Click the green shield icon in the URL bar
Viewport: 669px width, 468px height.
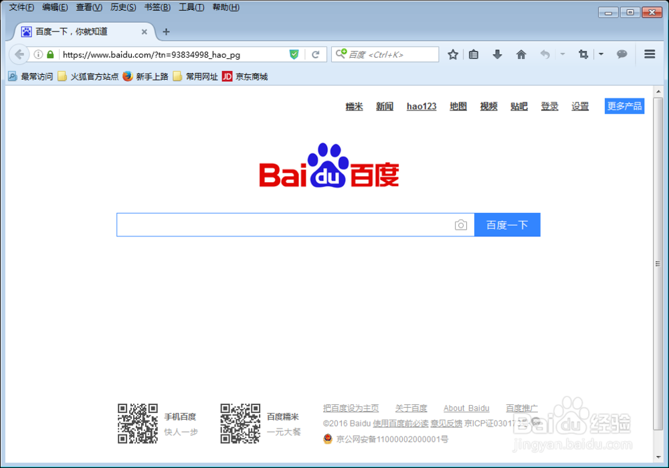point(294,54)
